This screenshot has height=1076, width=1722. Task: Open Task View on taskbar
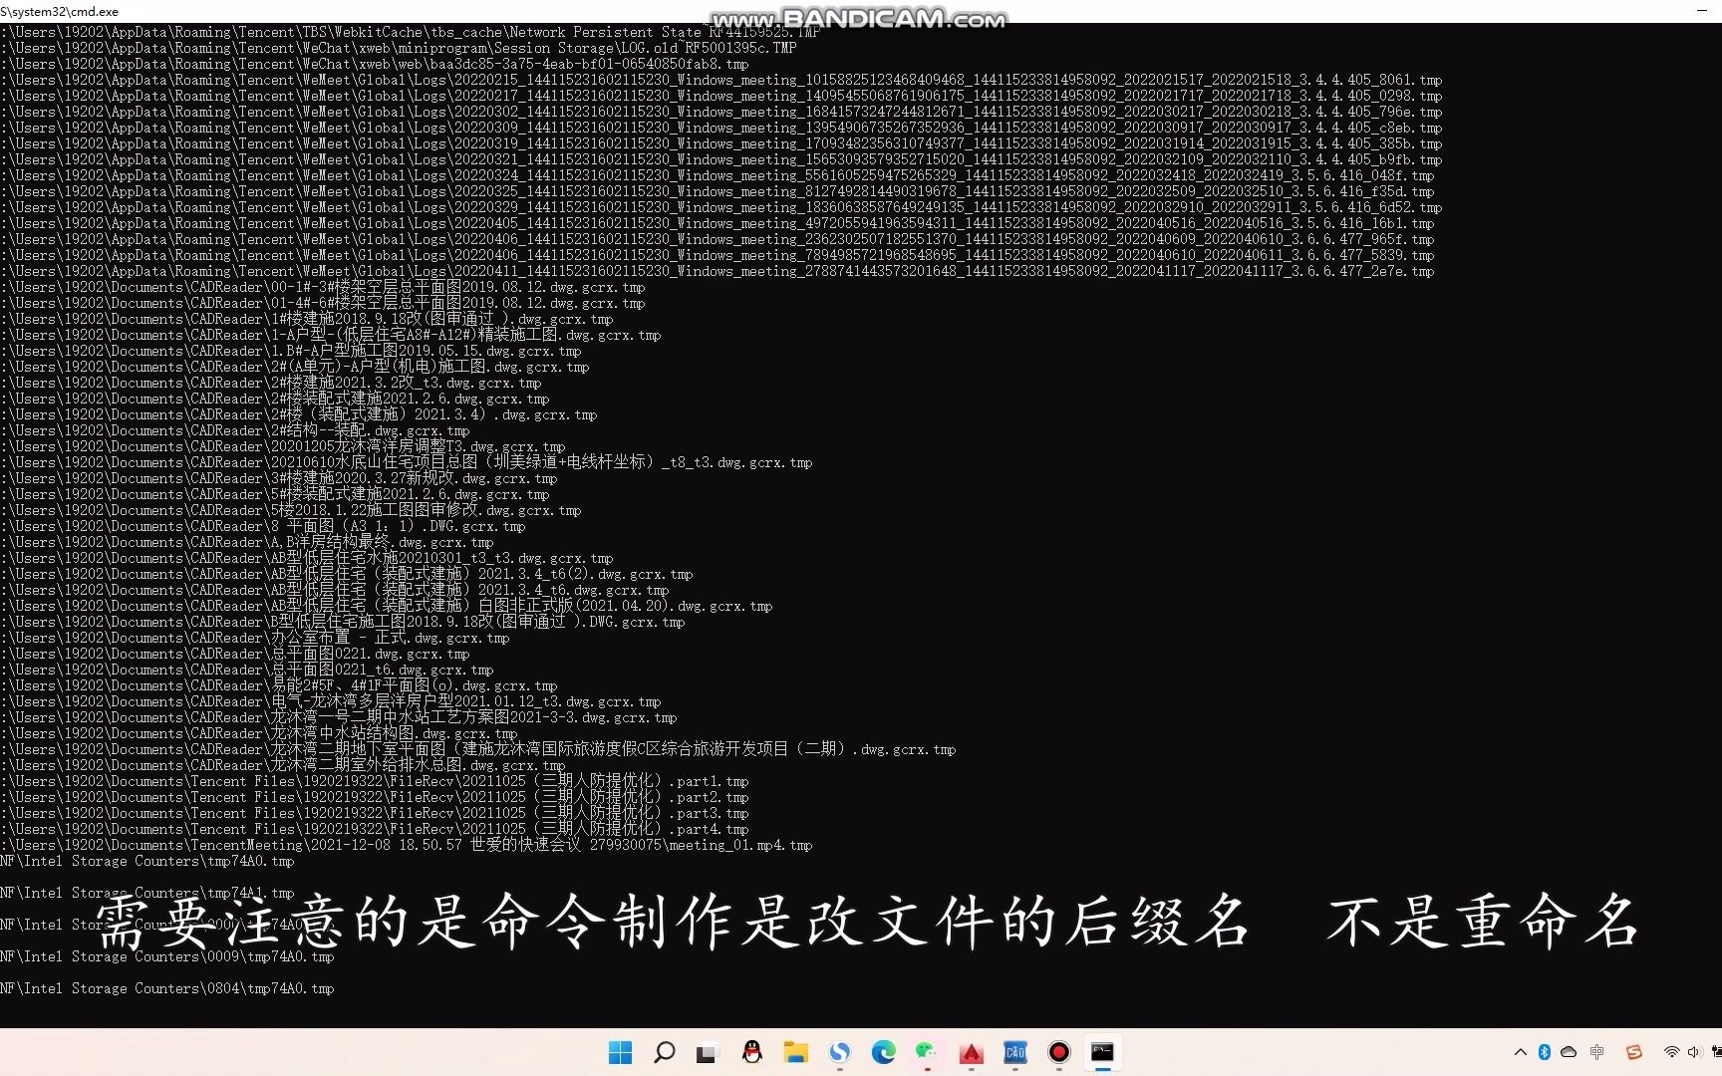click(707, 1052)
